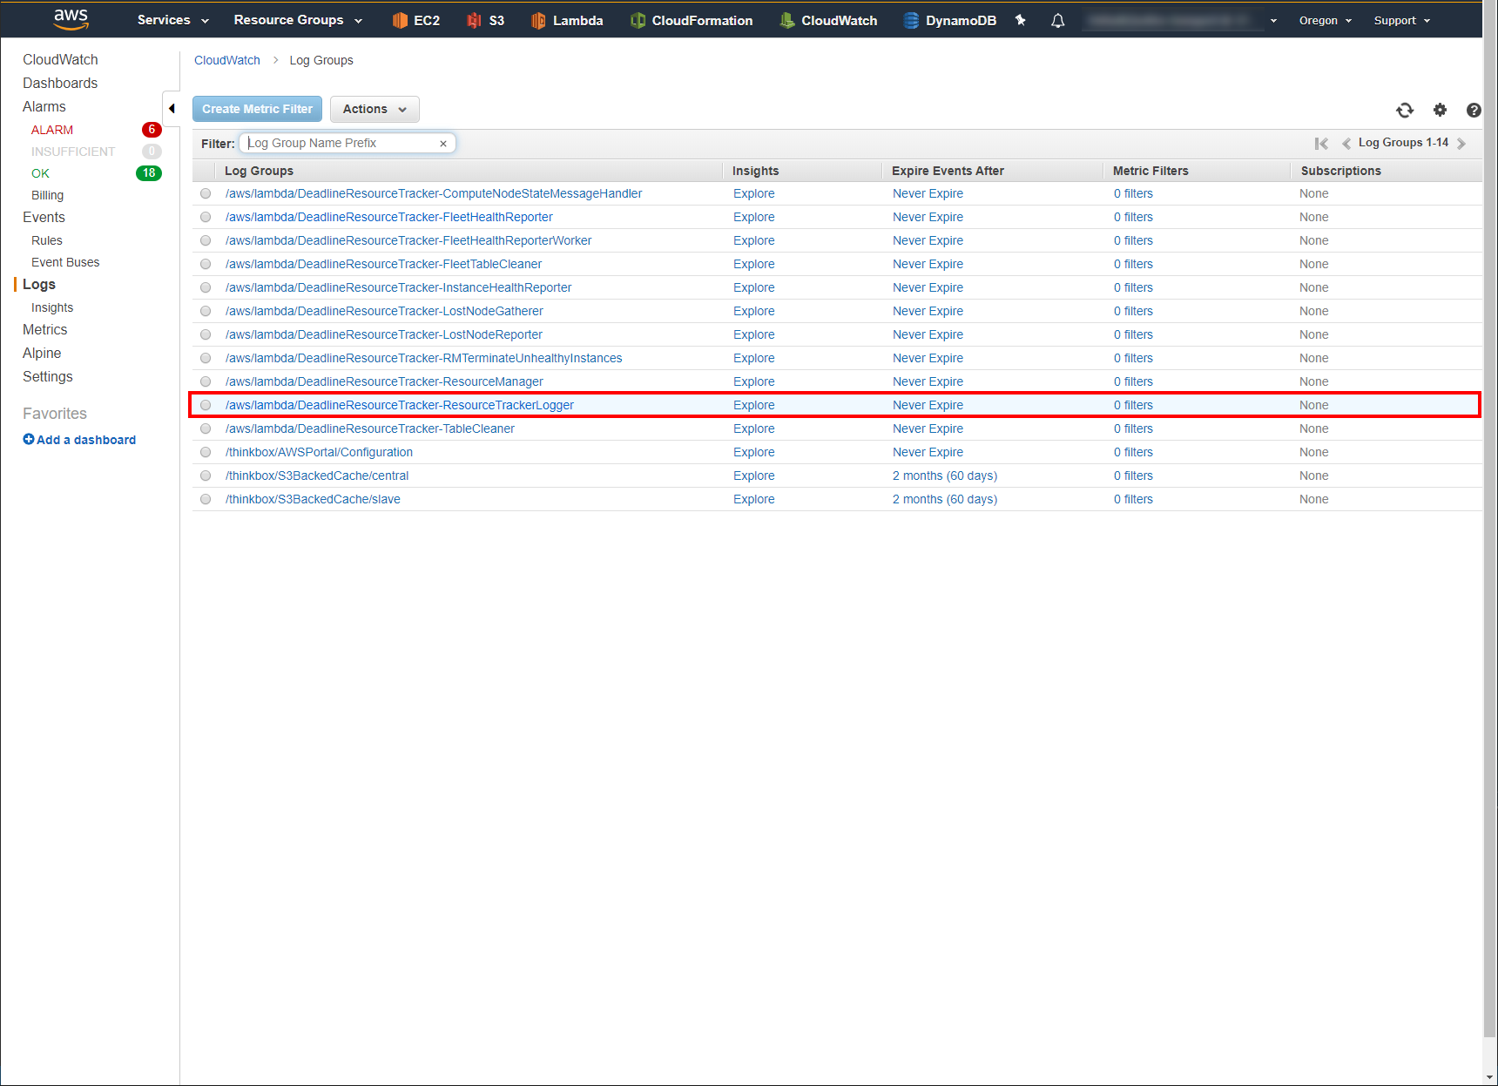Select the S3BackedCache/central log group radio

206,476
